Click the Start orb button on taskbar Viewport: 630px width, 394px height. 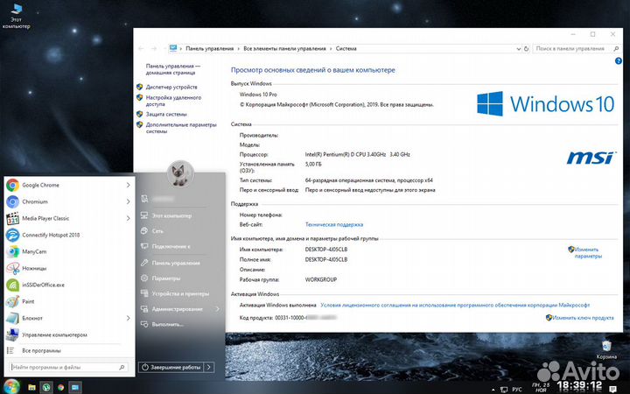pos(10,387)
